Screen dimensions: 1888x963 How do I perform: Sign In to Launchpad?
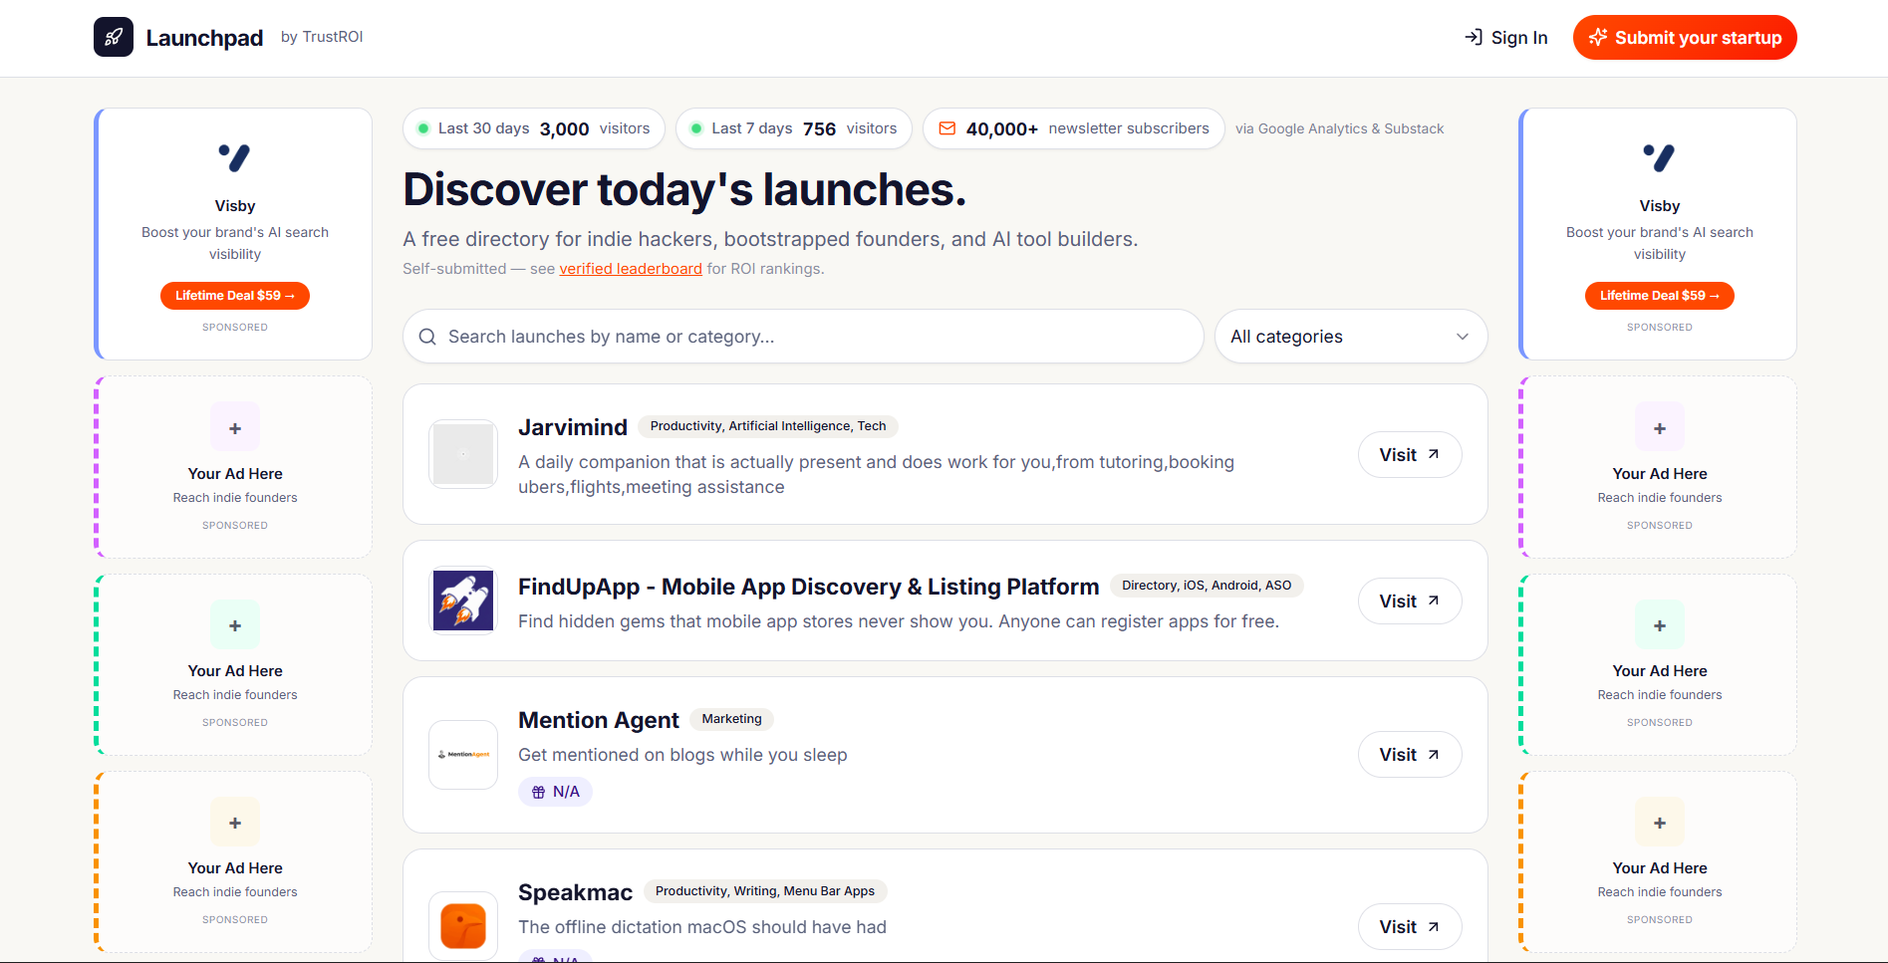1505,37
